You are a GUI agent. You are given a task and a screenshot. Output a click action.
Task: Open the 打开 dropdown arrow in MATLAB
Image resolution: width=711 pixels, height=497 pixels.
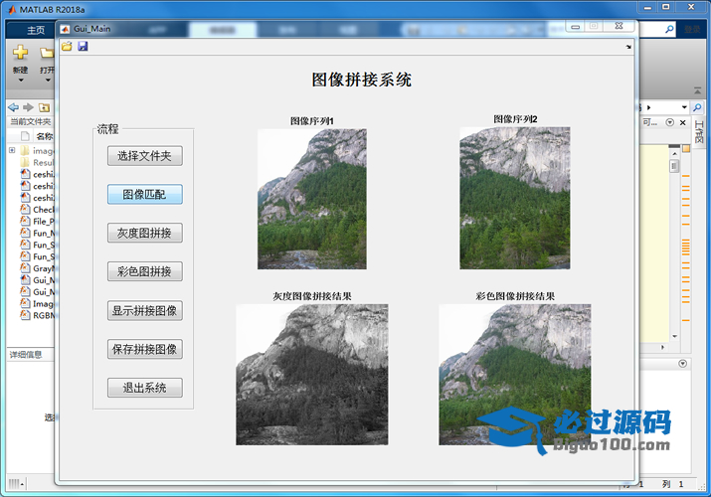click(x=48, y=81)
